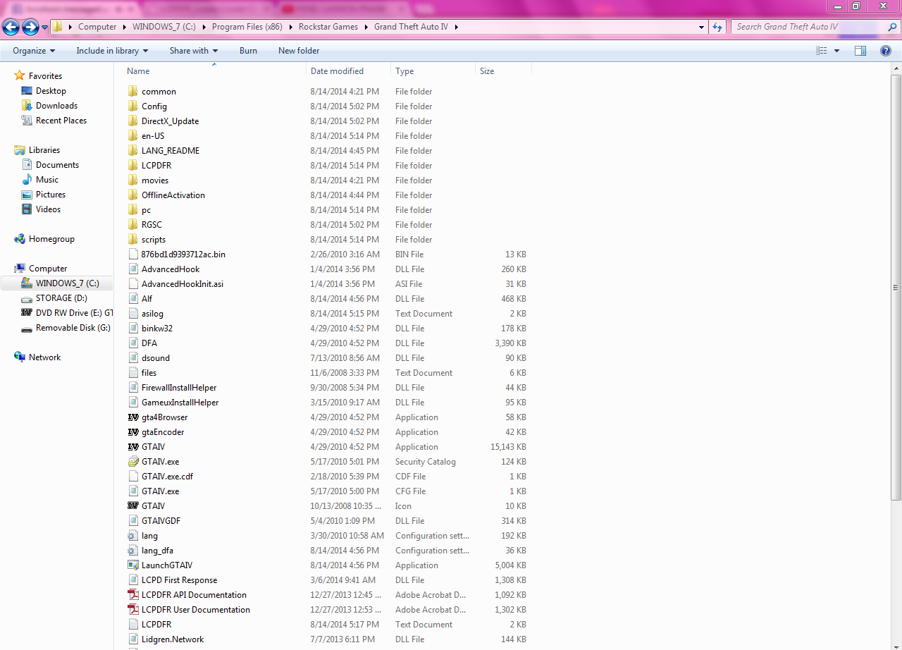Select the LCPDFR User Documentation PDF icon
This screenshot has height=650, width=902.
[133, 610]
